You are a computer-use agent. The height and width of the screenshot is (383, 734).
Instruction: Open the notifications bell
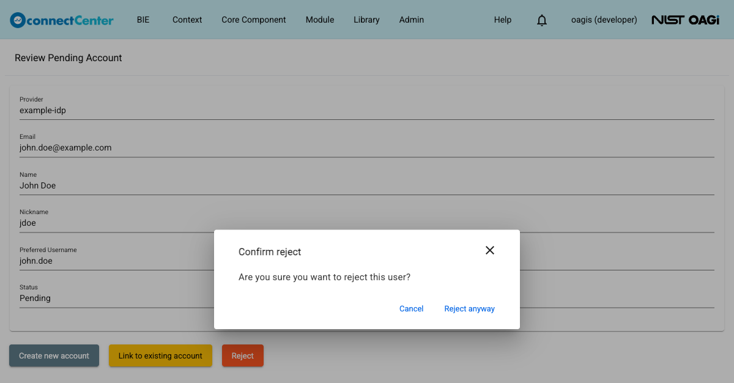pos(542,20)
